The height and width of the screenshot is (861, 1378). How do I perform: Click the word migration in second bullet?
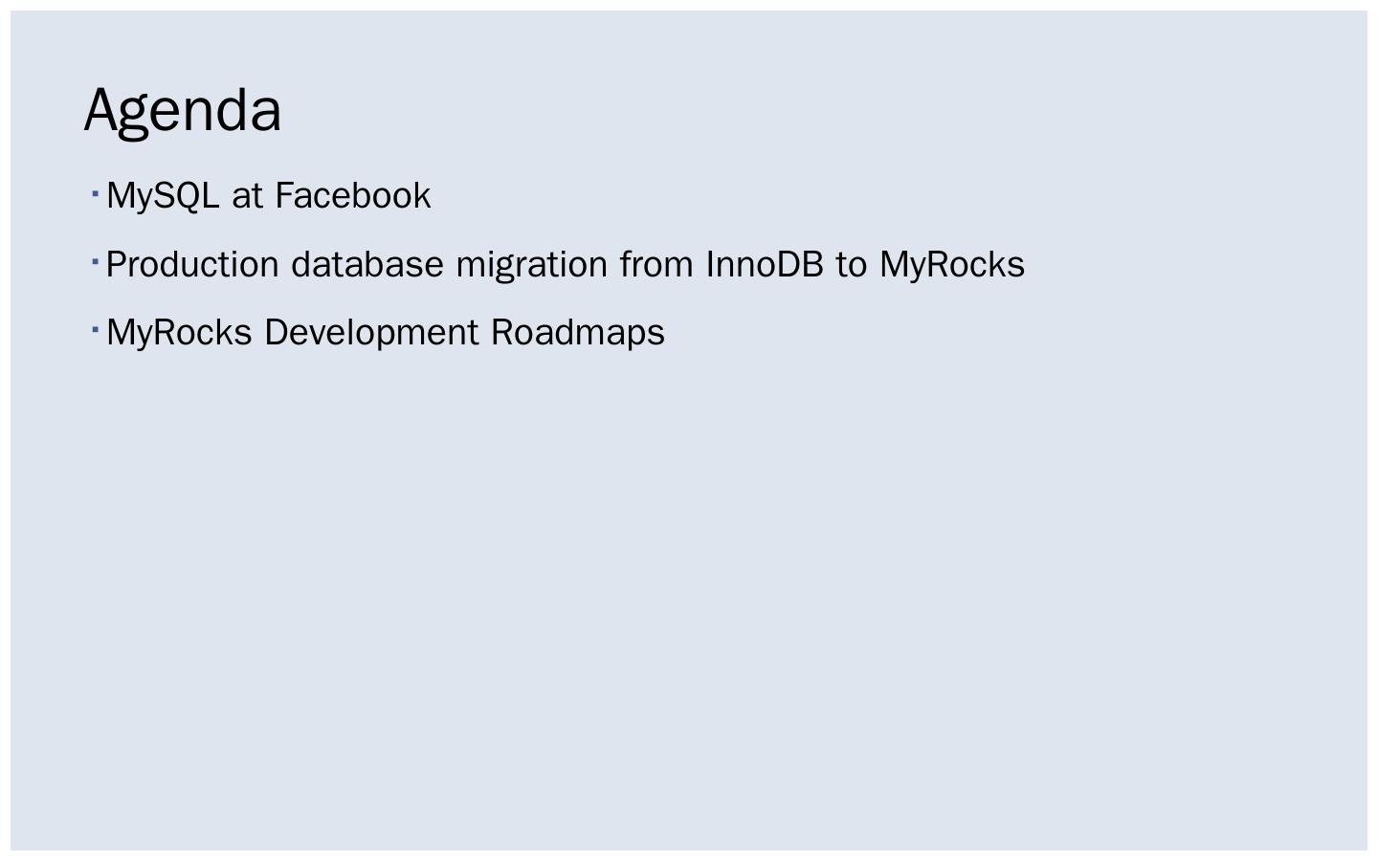(531, 265)
